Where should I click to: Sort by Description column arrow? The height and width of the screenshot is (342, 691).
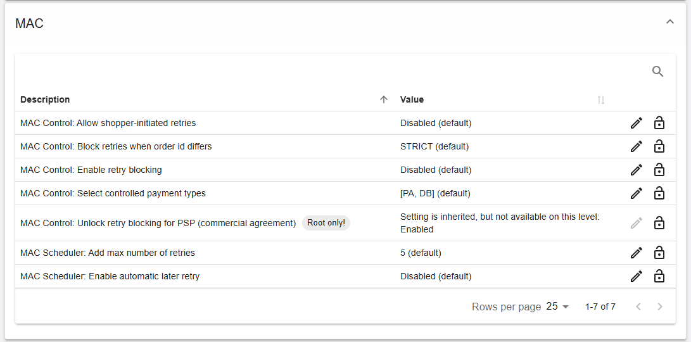pos(383,99)
